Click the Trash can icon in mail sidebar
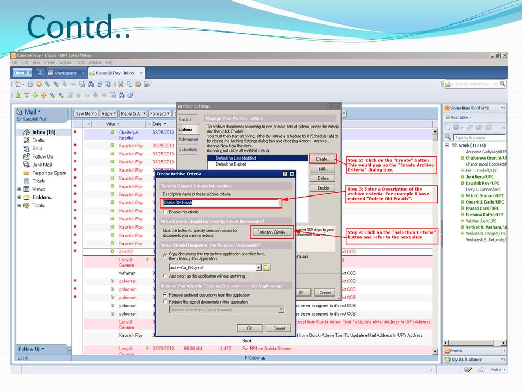This screenshot has width=522, height=391. (x=27, y=181)
